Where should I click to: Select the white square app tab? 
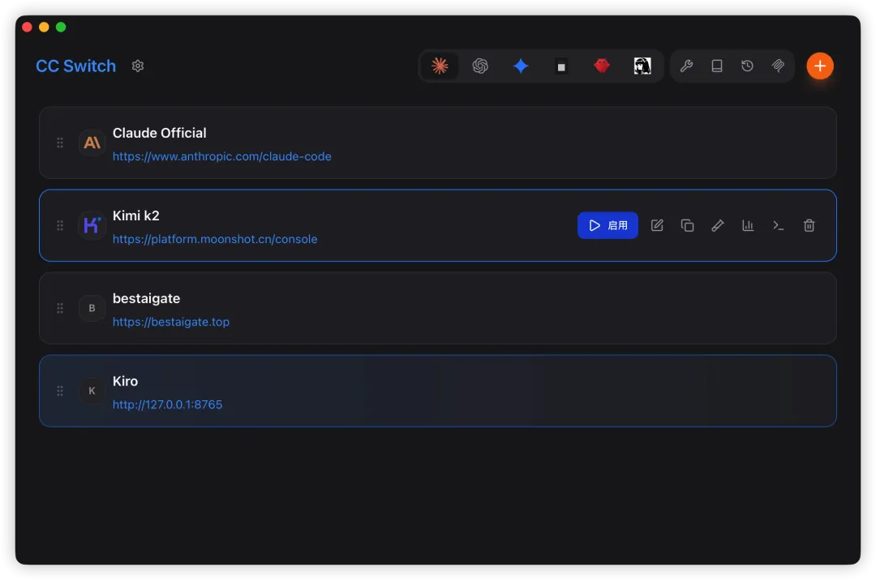coord(561,66)
